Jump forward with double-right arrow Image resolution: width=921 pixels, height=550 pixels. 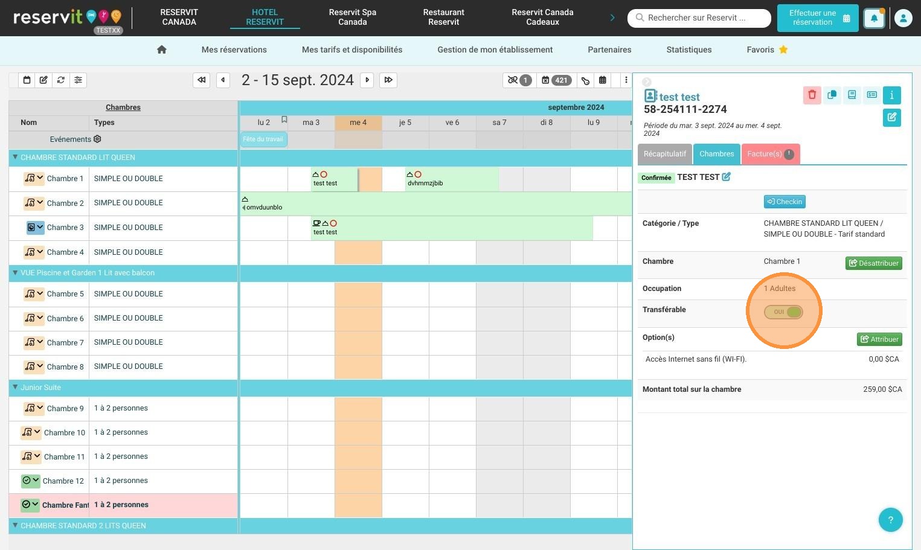tap(388, 80)
